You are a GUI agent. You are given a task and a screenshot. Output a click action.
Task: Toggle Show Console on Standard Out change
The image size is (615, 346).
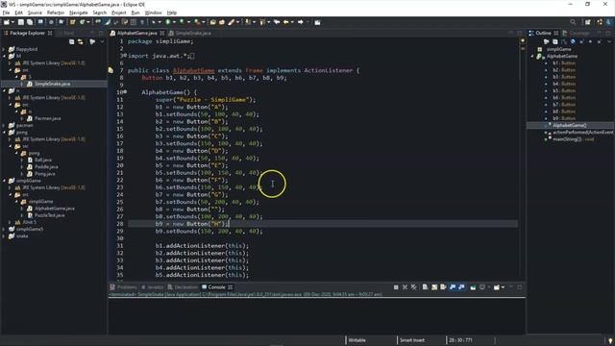[x=453, y=287]
